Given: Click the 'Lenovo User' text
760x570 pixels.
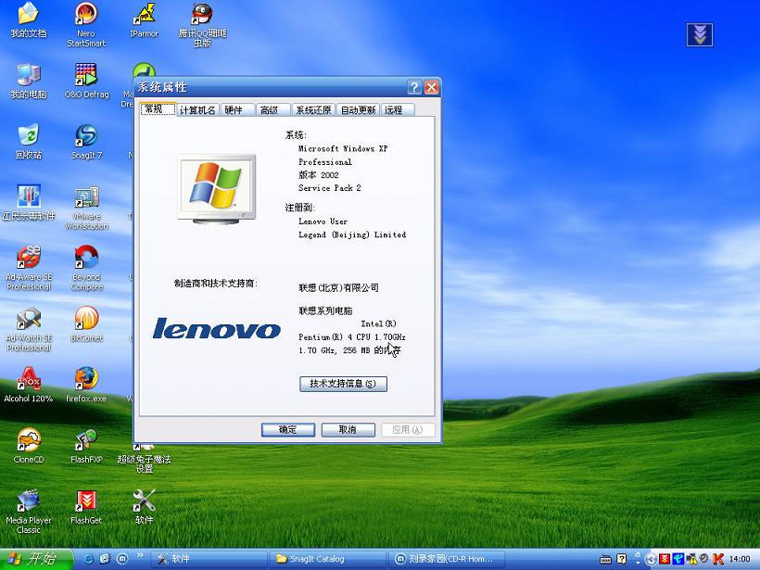Looking at the screenshot, I should click(x=323, y=222).
